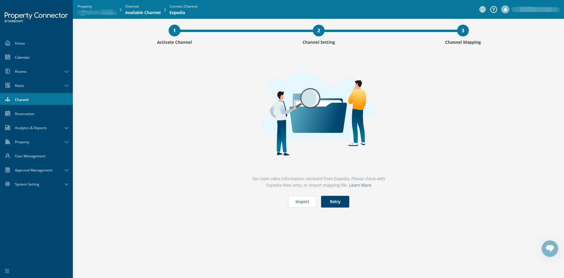Click the Property Connector logo
Screen dimensions: 564x278
pos(36,17)
